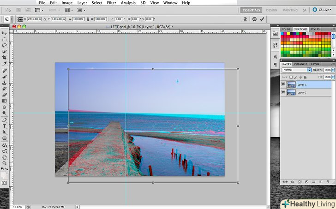Open the Filter menu
Viewport: 336px width, 209px height.
[111, 3]
